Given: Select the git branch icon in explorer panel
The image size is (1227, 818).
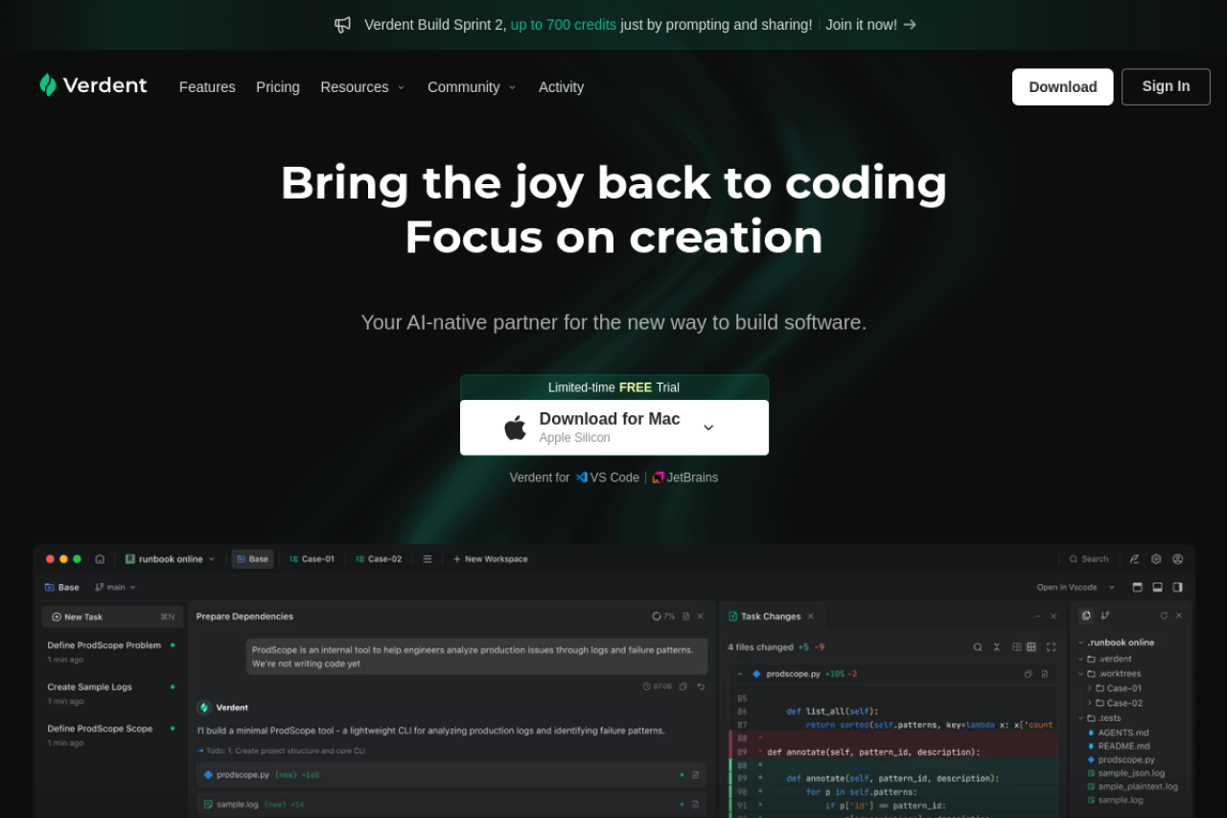Looking at the screenshot, I should (x=1105, y=616).
